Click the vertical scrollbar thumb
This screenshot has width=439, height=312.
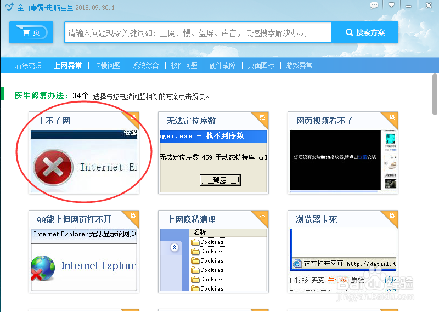pos(435,94)
